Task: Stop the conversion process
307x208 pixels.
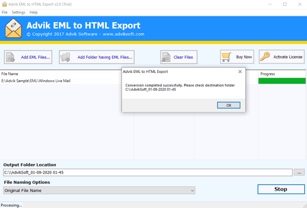Action: click(x=281, y=189)
